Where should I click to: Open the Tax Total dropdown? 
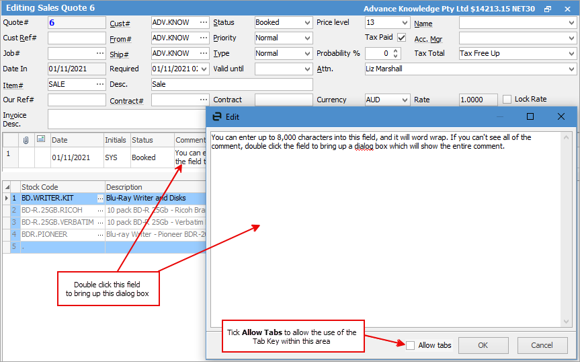tap(571, 54)
